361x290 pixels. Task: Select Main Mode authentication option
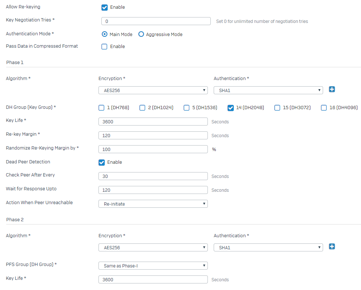point(105,34)
